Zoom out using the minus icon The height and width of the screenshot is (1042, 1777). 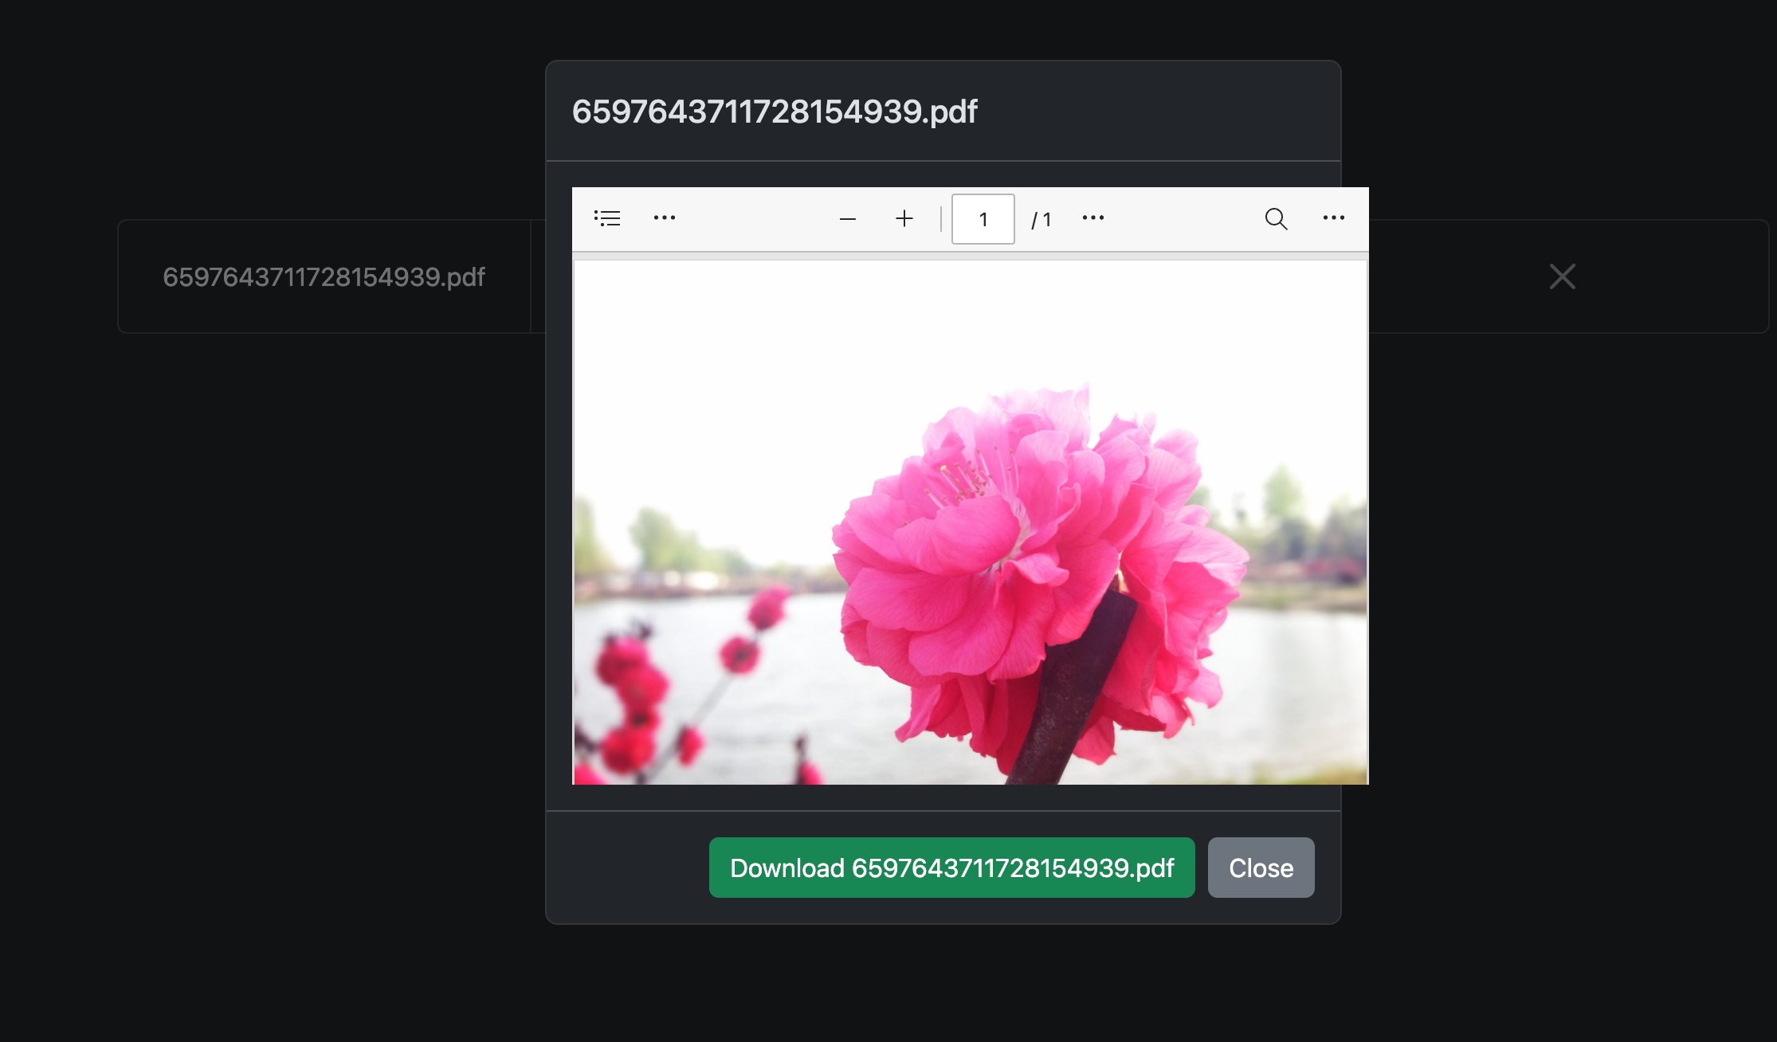point(848,219)
